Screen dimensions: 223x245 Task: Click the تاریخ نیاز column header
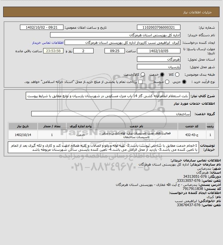pyautogui.click(x=23, y=126)
